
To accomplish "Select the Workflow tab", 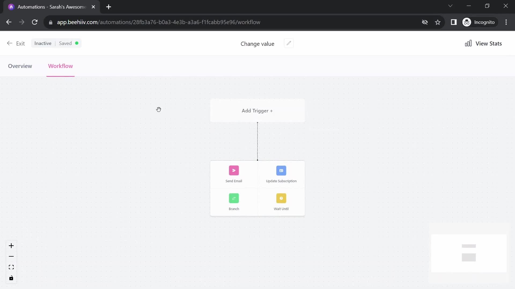I will coord(60,66).
